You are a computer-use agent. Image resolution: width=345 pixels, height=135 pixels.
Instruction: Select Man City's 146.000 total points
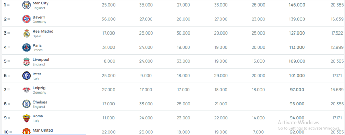pos(297,5)
